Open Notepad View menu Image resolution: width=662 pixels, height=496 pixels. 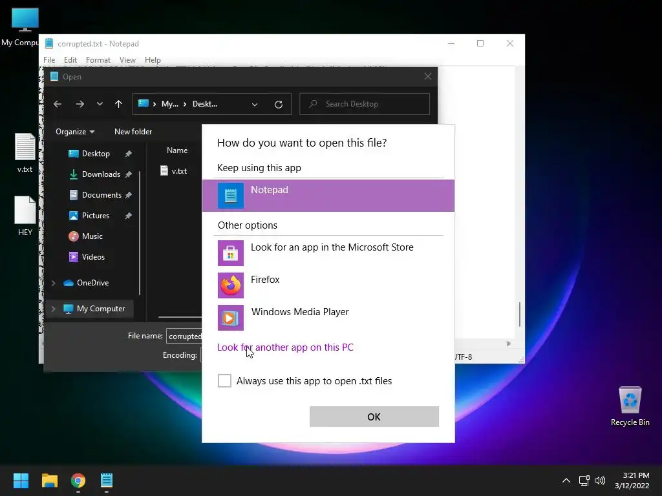tap(127, 60)
